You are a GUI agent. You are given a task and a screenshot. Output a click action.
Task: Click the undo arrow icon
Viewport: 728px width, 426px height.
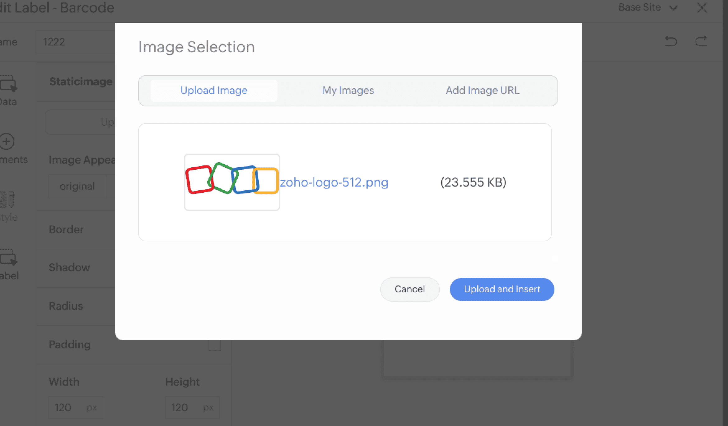click(671, 41)
